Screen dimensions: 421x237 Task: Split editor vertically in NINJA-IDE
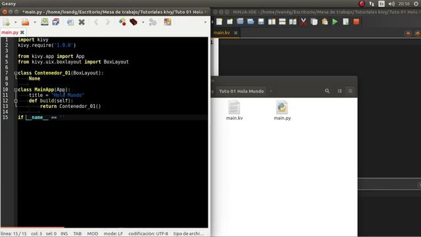click(272, 22)
